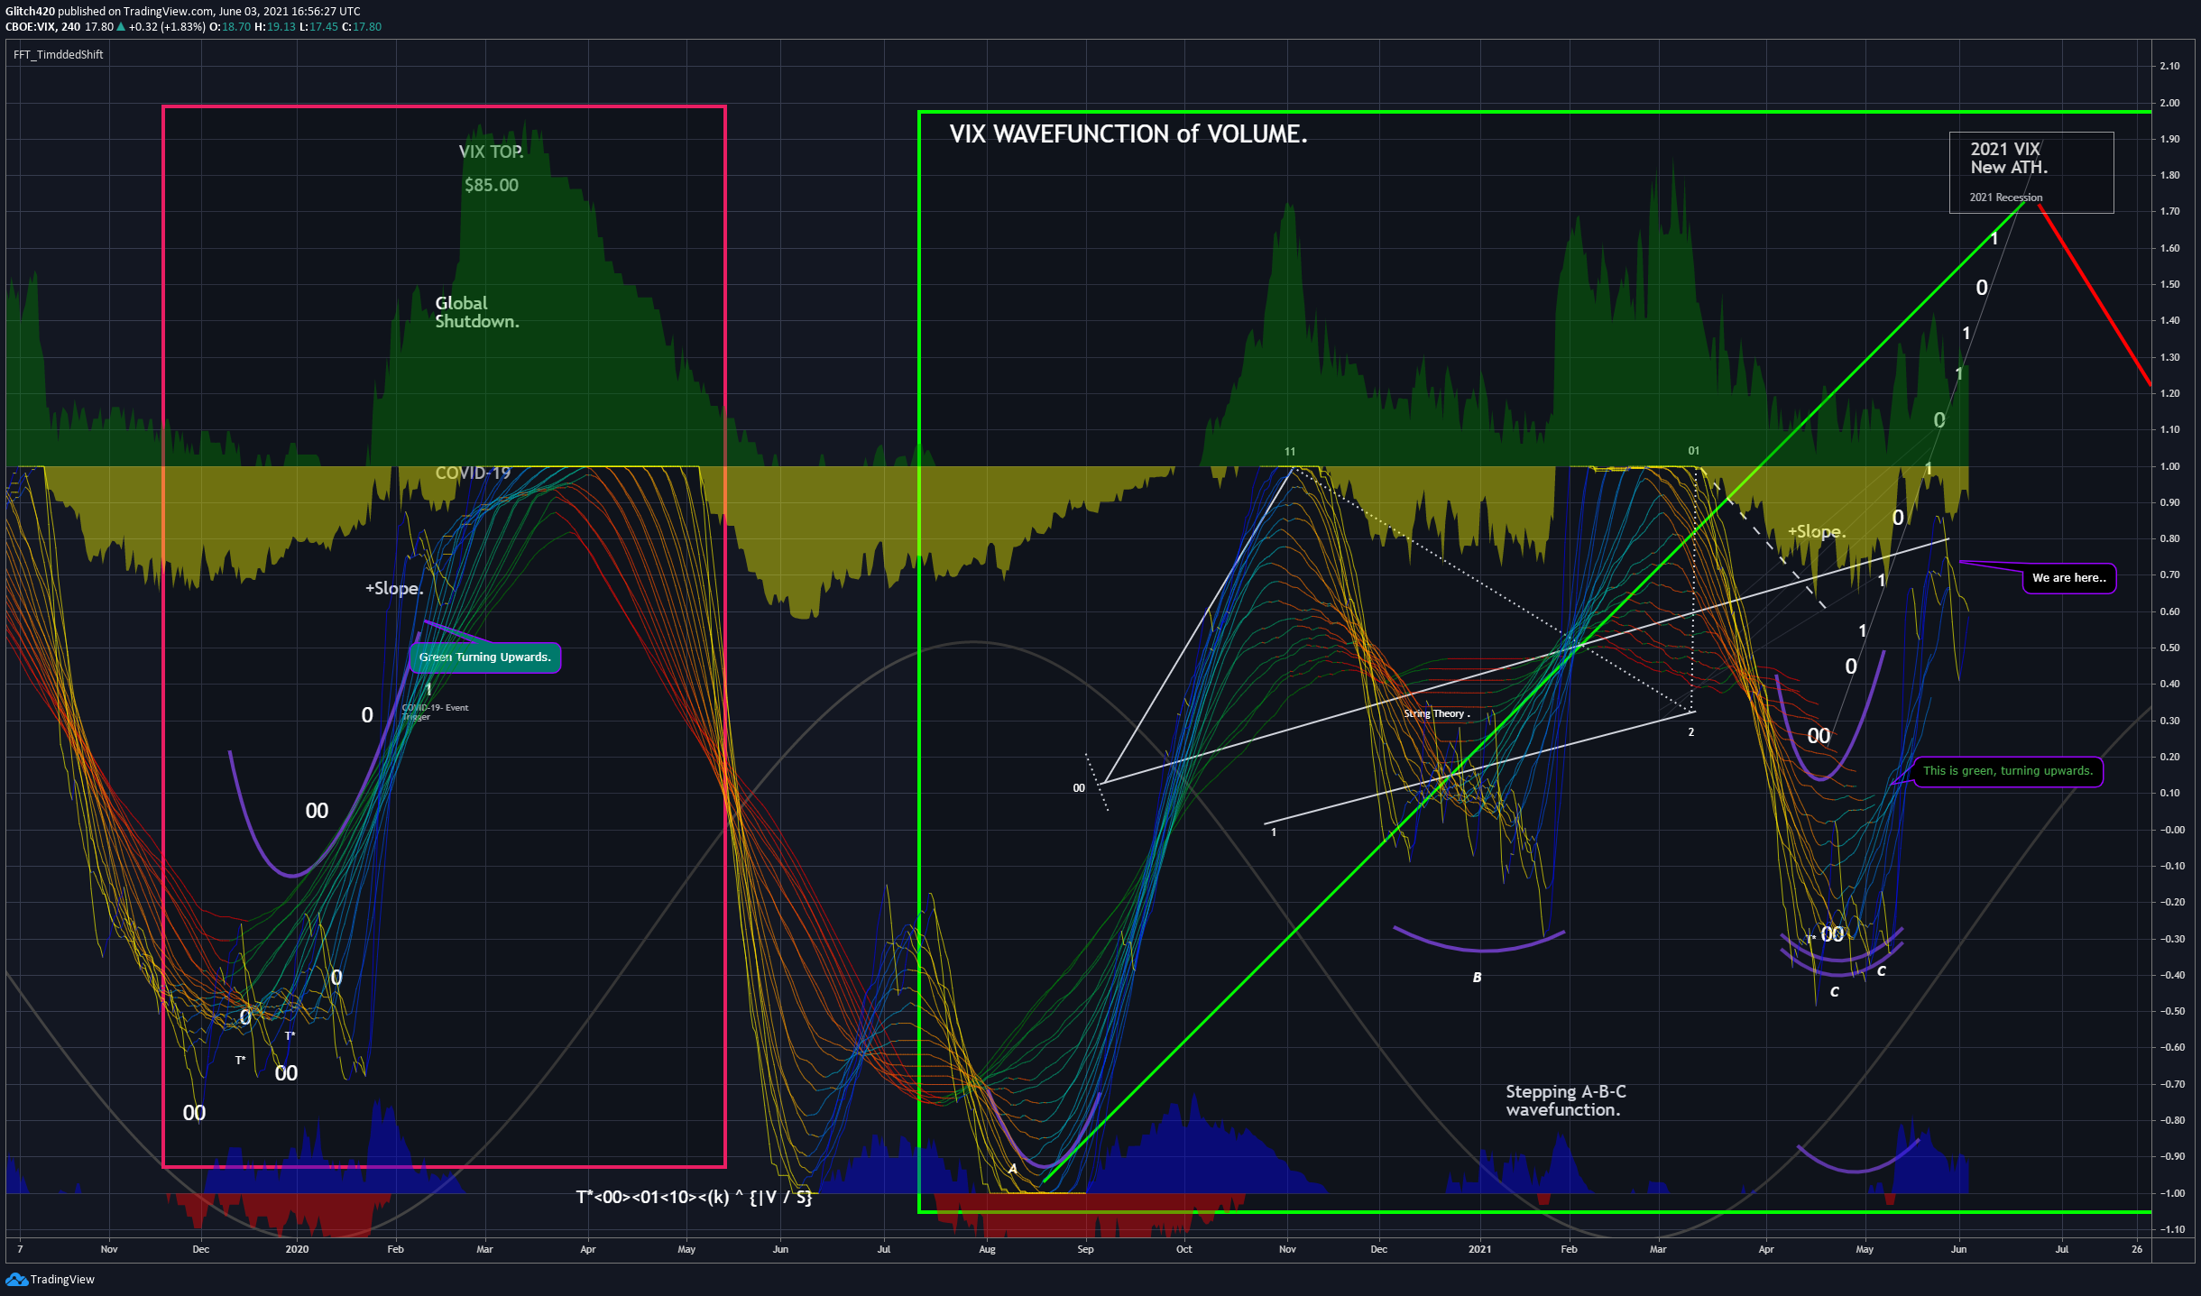Select 2020 on the time axis
The width and height of the screenshot is (2201, 1296).
pos(297,1249)
